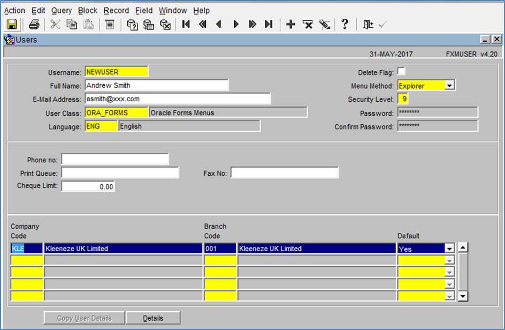This screenshot has width=505, height=330.
Task: Click the Print Queue field
Action: tap(120, 172)
